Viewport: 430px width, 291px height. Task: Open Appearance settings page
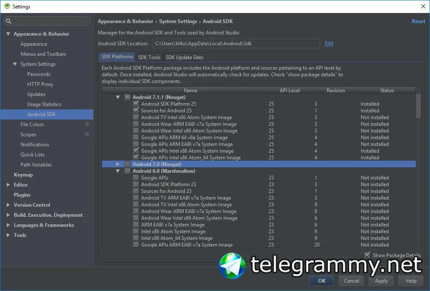pos(34,44)
